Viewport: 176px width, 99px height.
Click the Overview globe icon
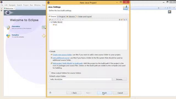tap(8, 27)
